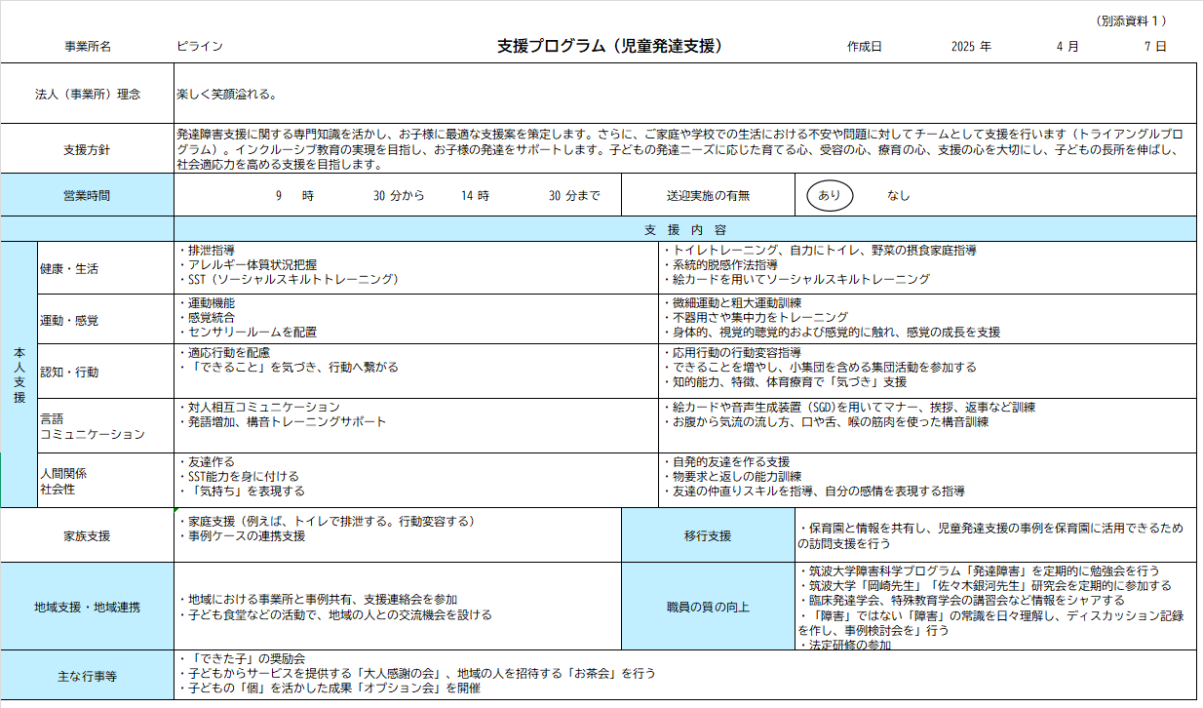Select the 地域支援・地域連携 label cell
1203x708 pixels.
[x=87, y=607]
